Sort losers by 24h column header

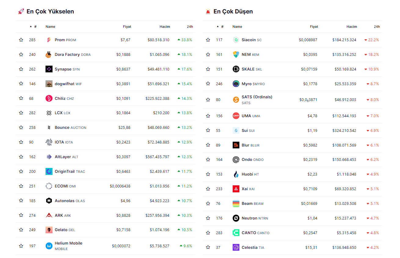377,27
